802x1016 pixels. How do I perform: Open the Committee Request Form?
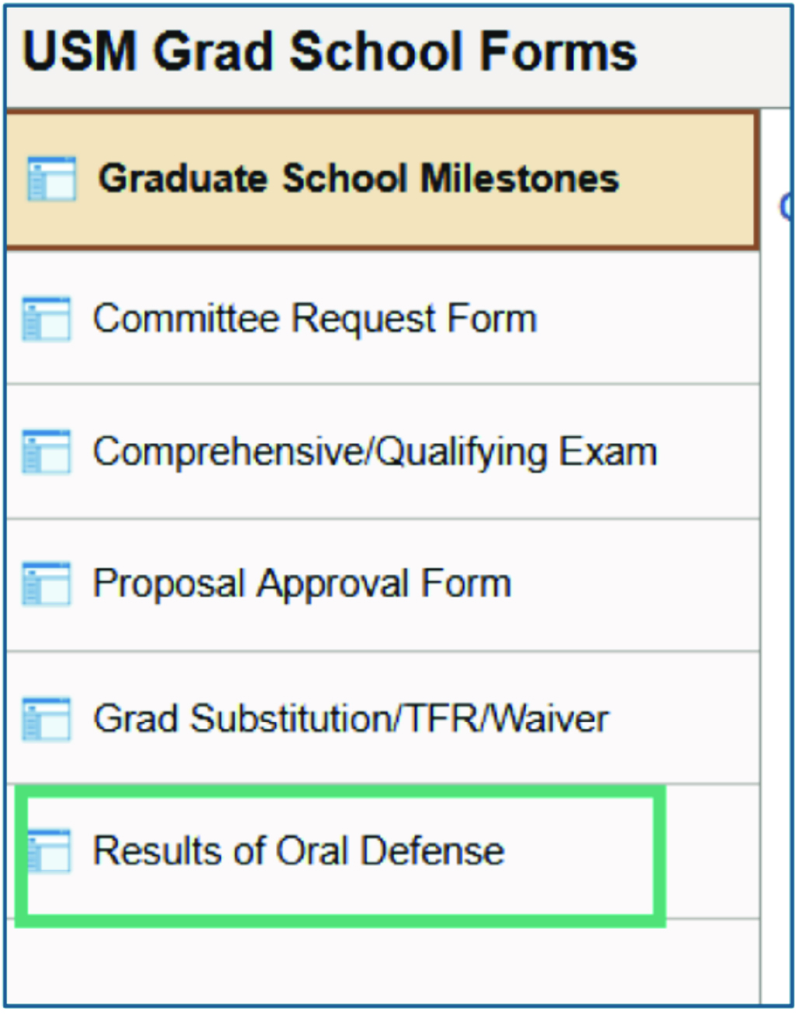coord(315,319)
